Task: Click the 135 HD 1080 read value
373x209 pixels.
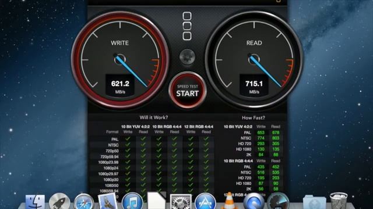Action: click(276, 149)
